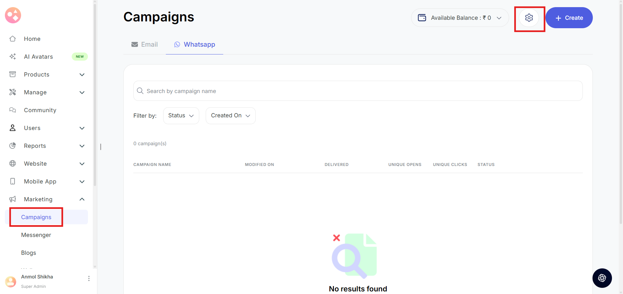Image resolution: width=623 pixels, height=294 pixels.
Task: Expand the Reports sidebar section
Action: tap(82, 146)
